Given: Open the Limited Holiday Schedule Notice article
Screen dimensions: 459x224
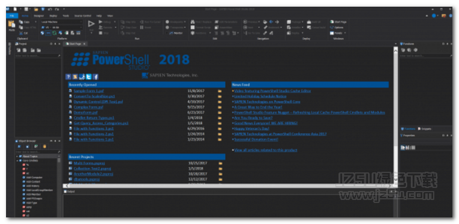Looking at the screenshot, I should [x=260, y=96].
